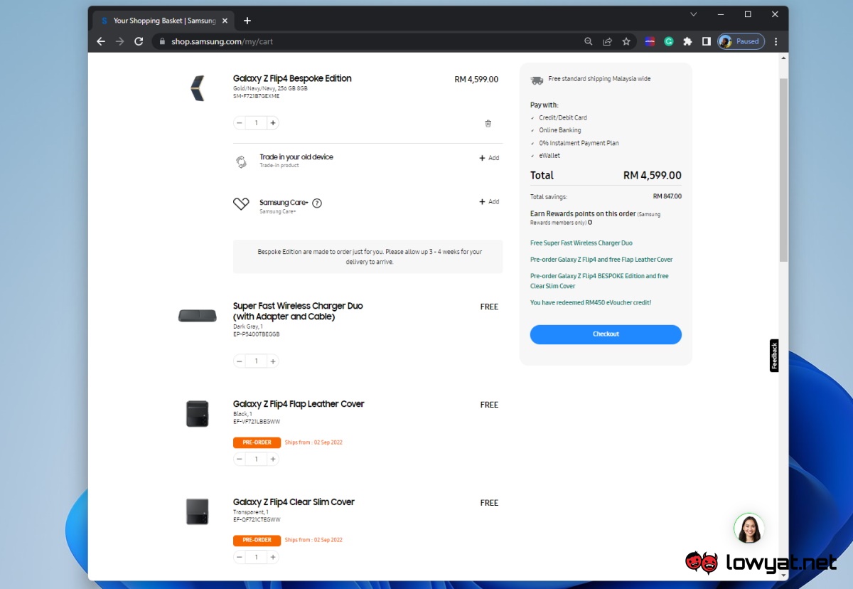Open the Grammarly extension

click(669, 41)
